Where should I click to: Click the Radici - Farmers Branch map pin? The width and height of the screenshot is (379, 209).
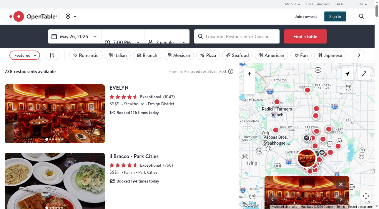coord(277,102)
